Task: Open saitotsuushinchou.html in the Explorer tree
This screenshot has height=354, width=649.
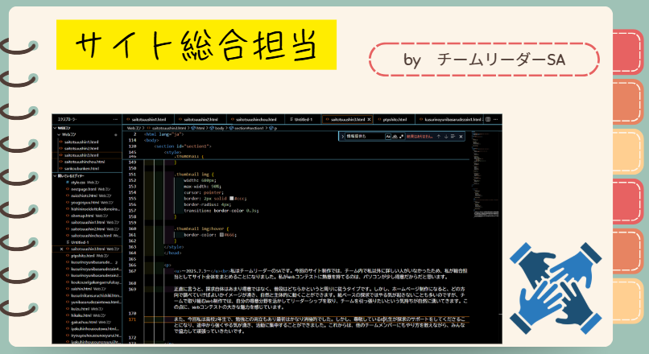Action: (x=81, y=161)
